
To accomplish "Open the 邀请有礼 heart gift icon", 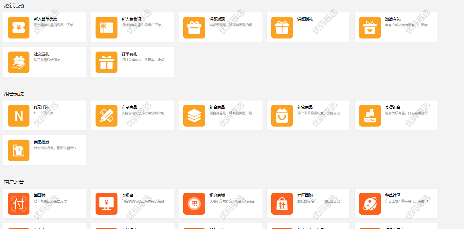I will [370, 27].
